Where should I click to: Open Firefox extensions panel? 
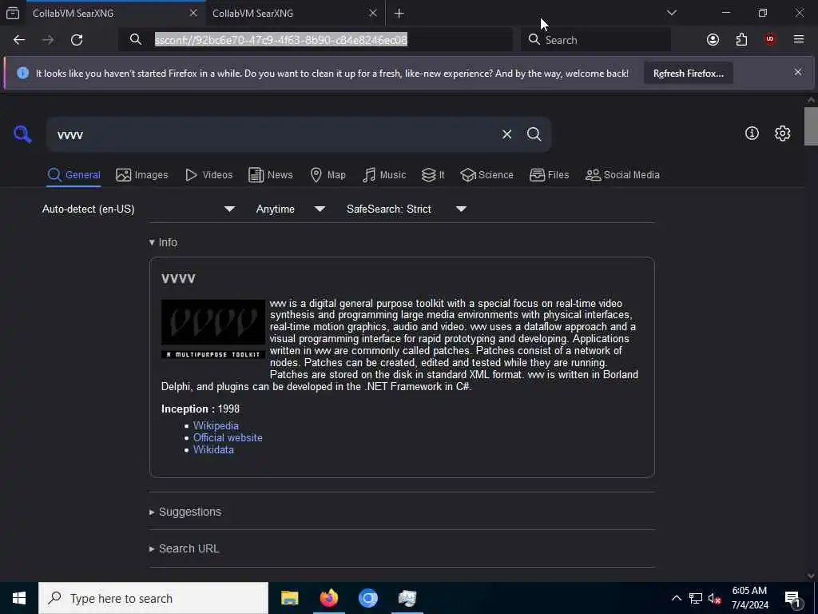(x=741, y=40)
